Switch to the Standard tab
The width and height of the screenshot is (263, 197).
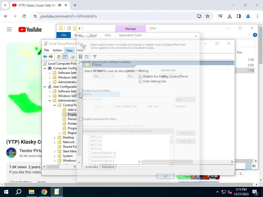click(x=108, y=167)
